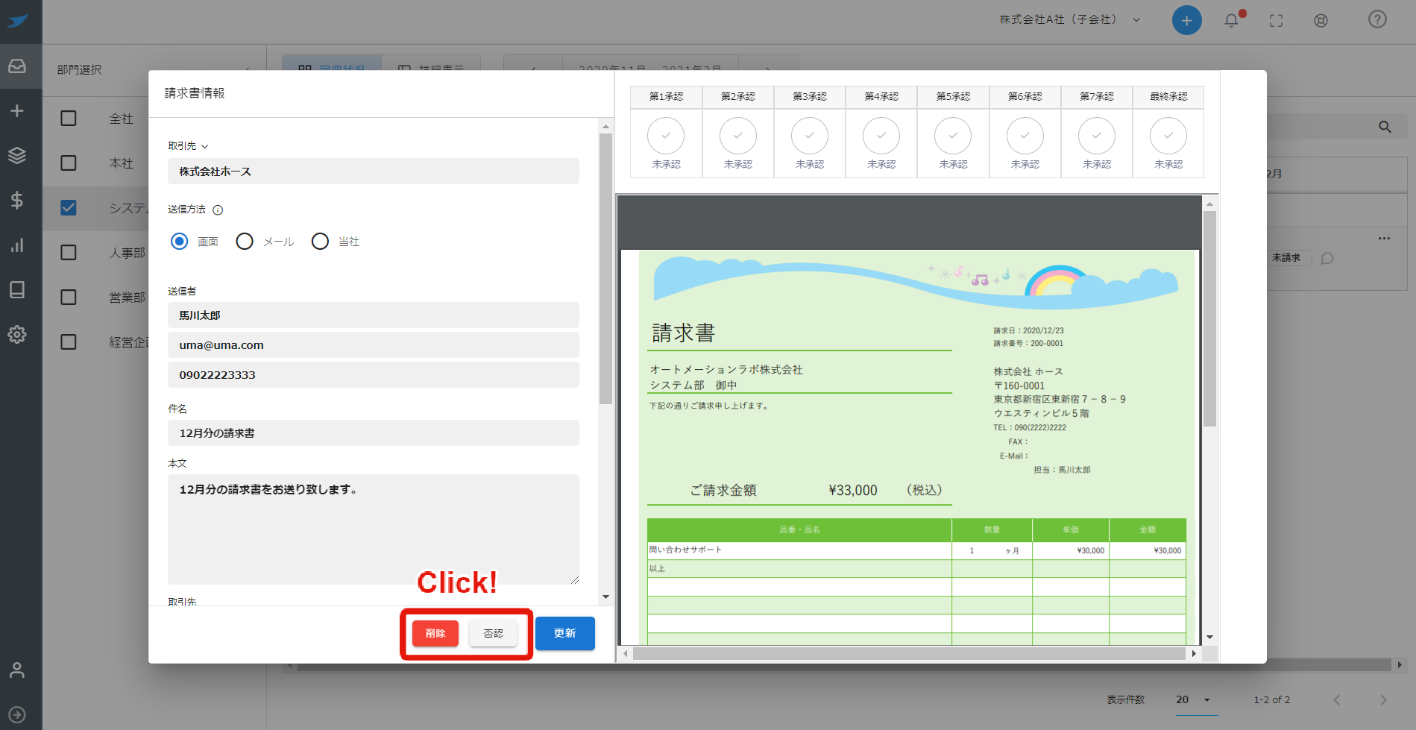The image size is (1416, 730).
Task: Click the expand sidebar arrow icon
Action: point(17,714)
